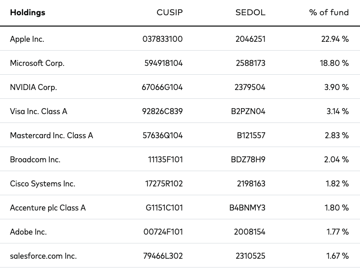Select Accenture plc Class A holding
This screenshot has width=360, height=271.
tap(48, 208)
